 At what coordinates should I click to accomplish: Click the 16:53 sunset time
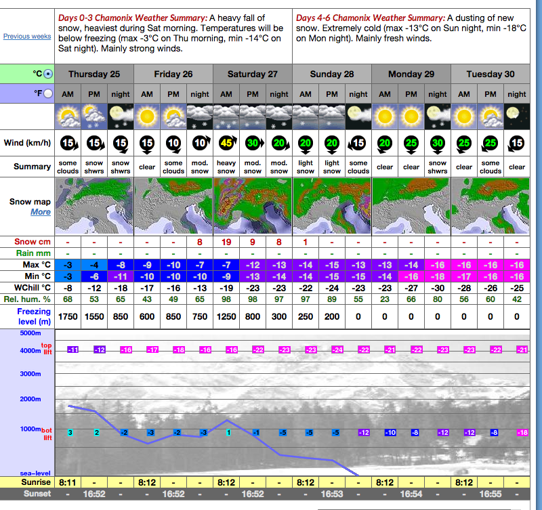click(332, 494)
